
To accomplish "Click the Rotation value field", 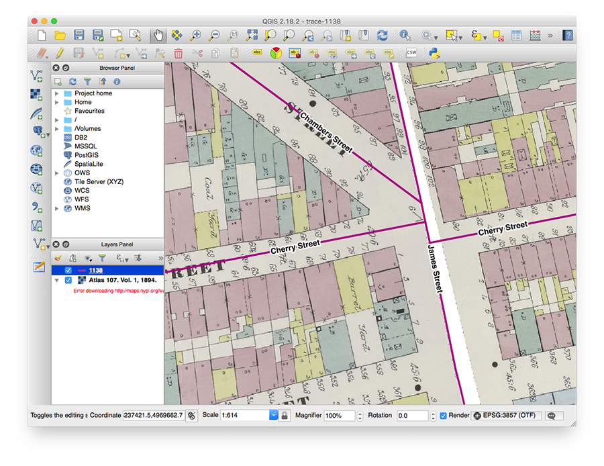I will pyautogui.click(x=413, y=416).
